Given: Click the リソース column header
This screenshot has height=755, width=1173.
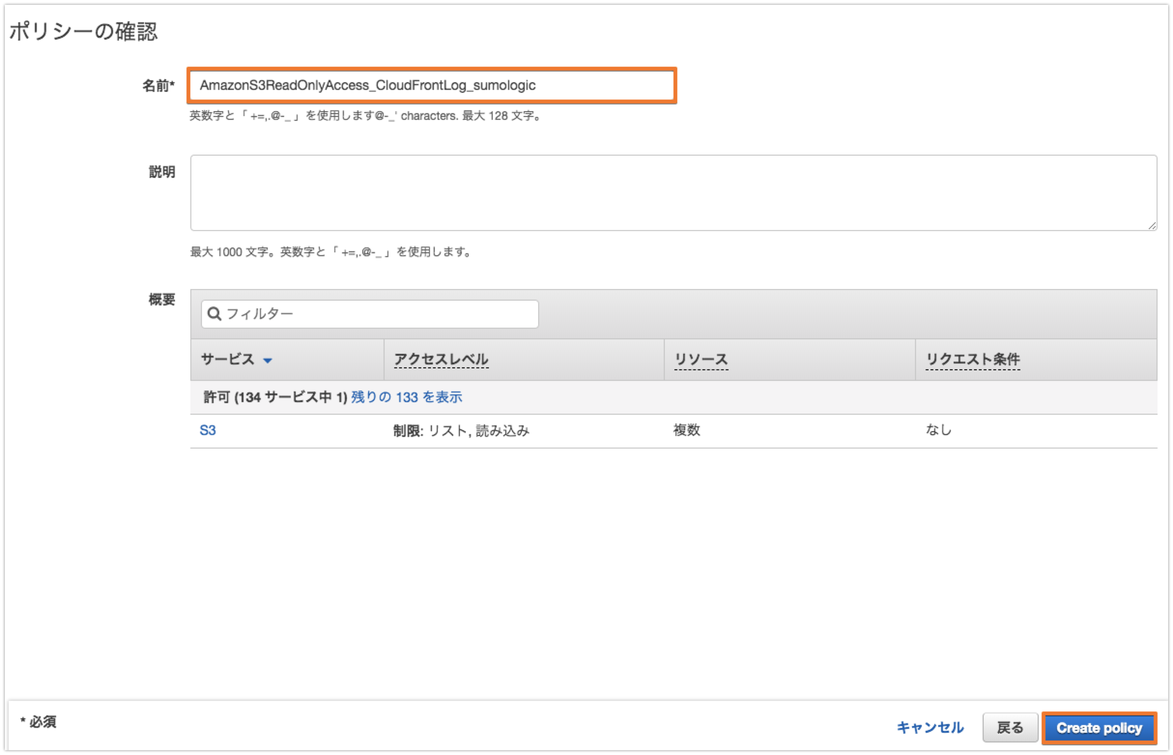Looking at the screenshot, I should click(x=701, y=358).
